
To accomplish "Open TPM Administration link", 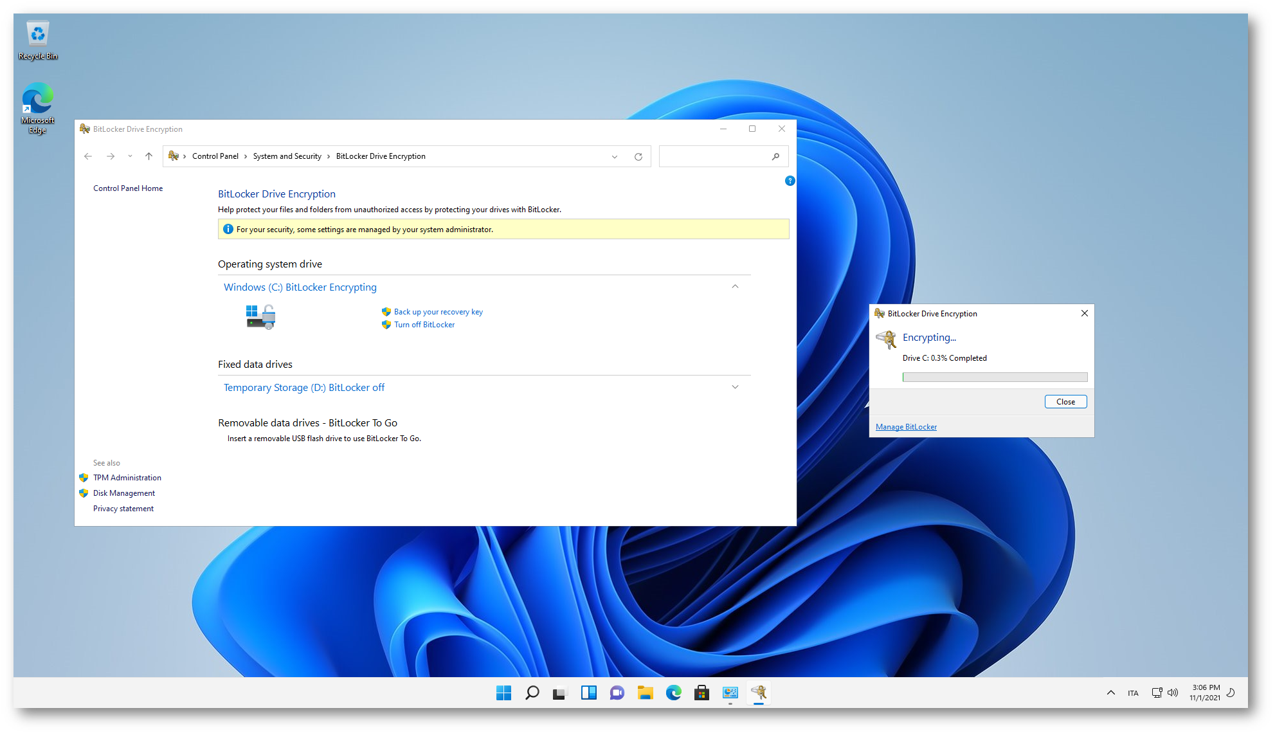I will [x=127, y=478].
